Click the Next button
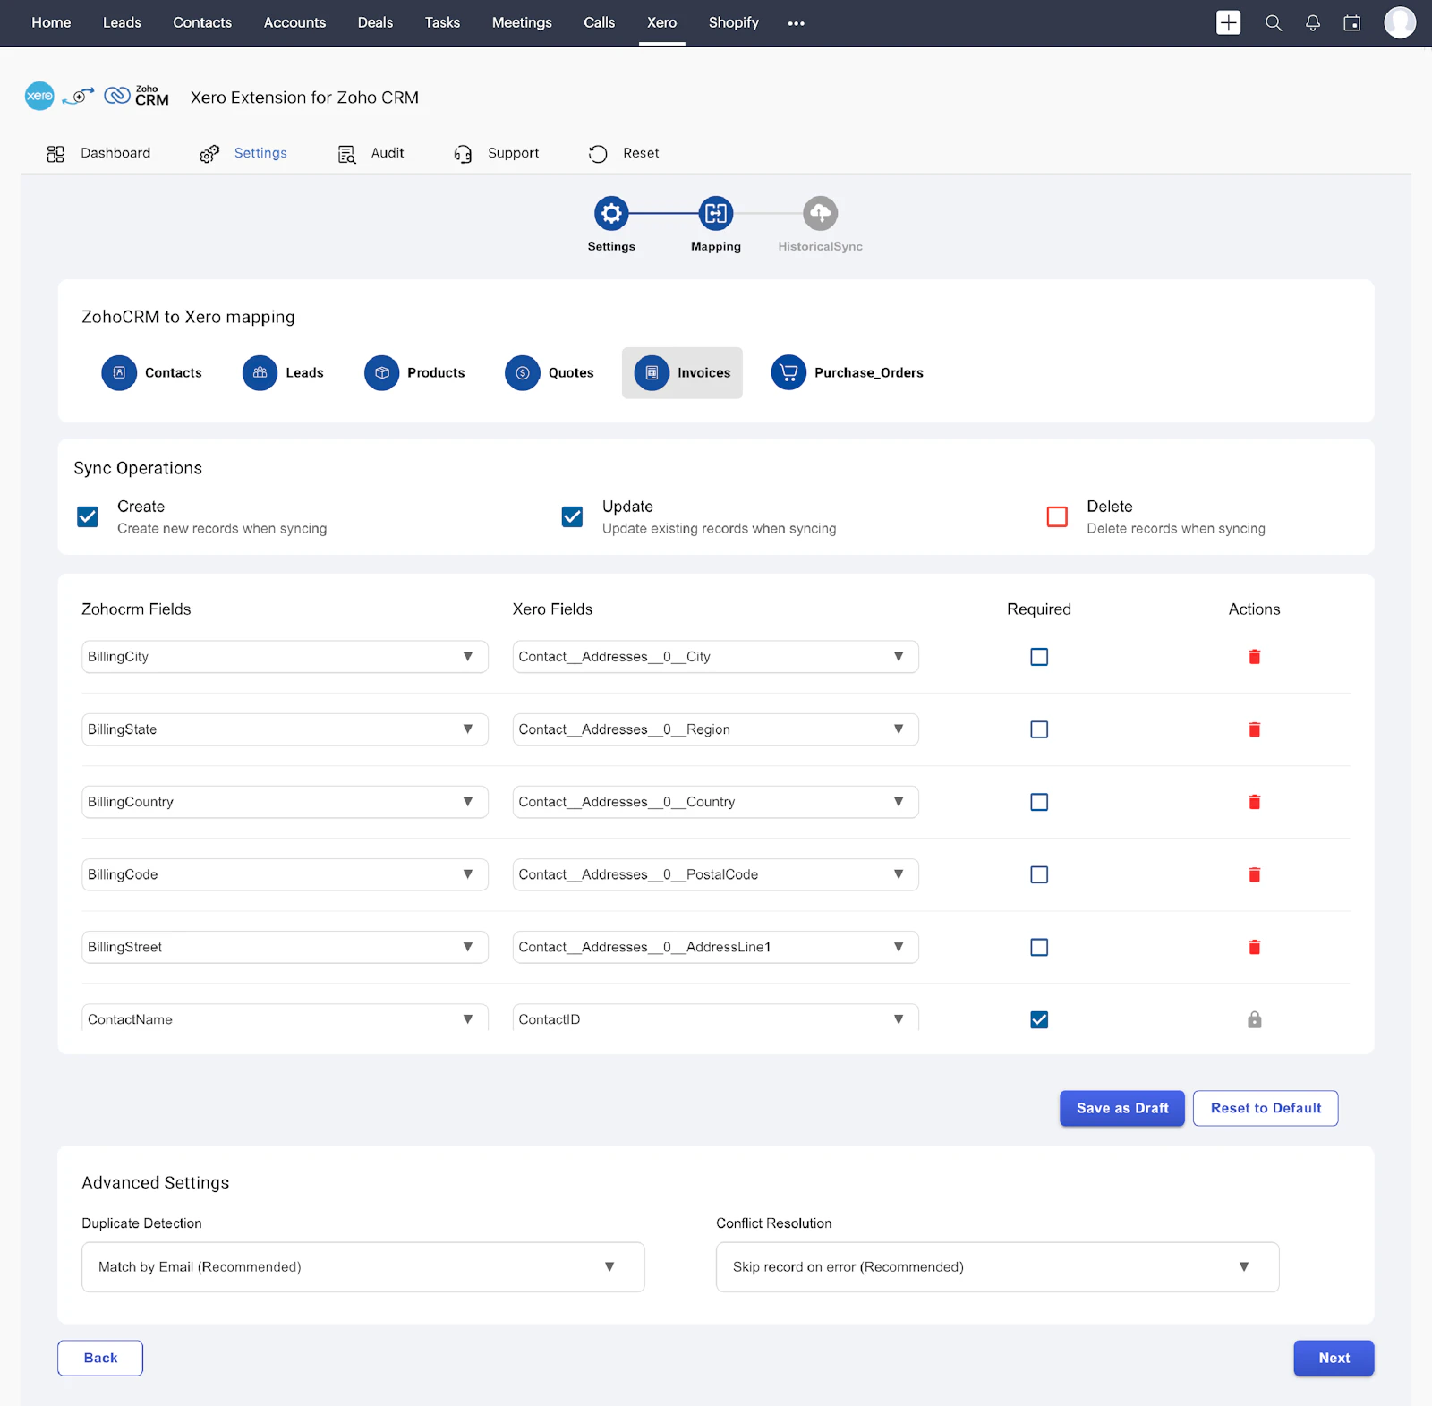Screen dimensions: 1432x1406 point(1334,1358)
